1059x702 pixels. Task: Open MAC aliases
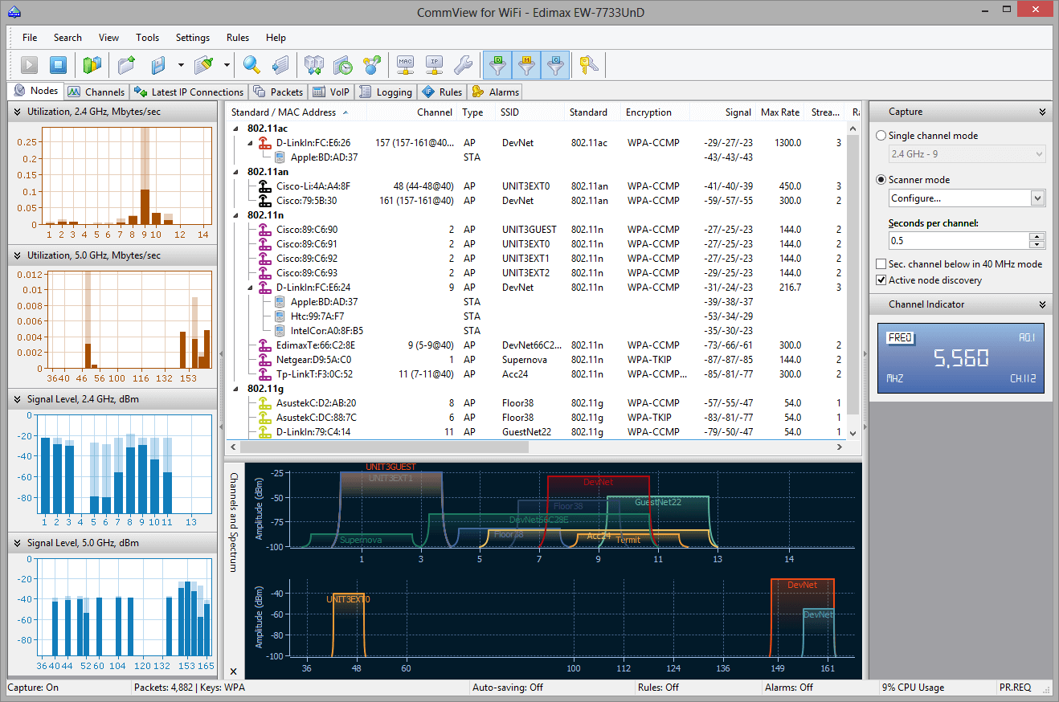(406, 65)
